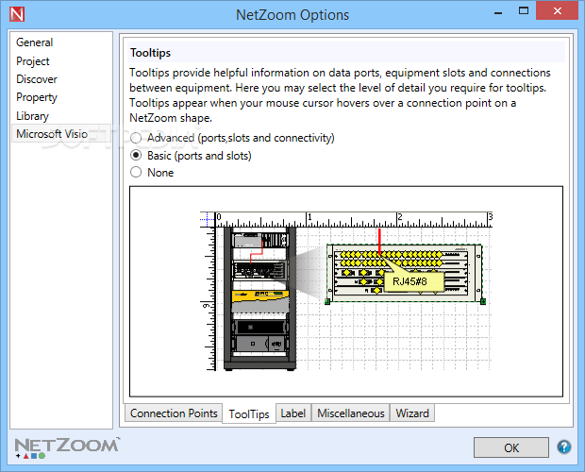The width and height of the screenshot is (585, 472).
Task: Switch to the Connection Points tab
Action: 174,413
